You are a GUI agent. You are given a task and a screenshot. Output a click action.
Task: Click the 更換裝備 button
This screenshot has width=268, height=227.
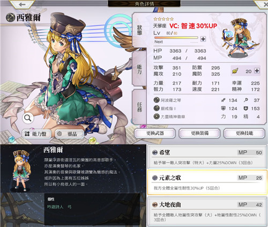tap(199, 133)
